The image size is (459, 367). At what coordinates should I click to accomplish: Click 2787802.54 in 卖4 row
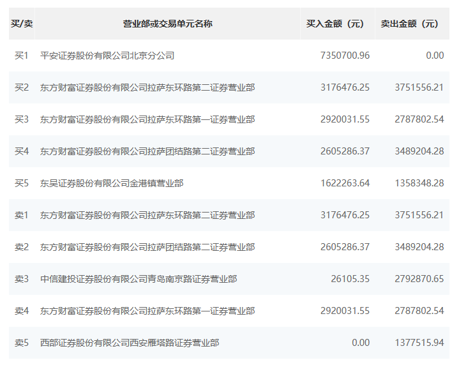419,311
